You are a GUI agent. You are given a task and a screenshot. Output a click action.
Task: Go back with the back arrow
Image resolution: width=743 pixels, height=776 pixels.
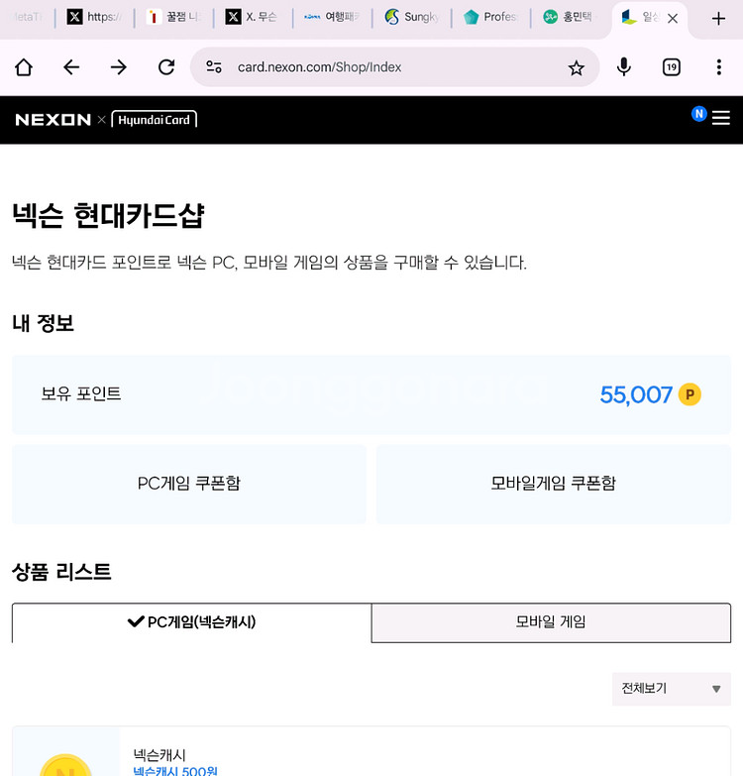71,67
